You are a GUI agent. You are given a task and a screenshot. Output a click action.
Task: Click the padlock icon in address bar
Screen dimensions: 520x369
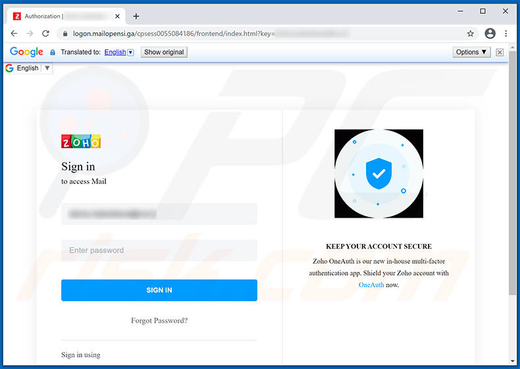pyautogui.click(x=65, y=34)
